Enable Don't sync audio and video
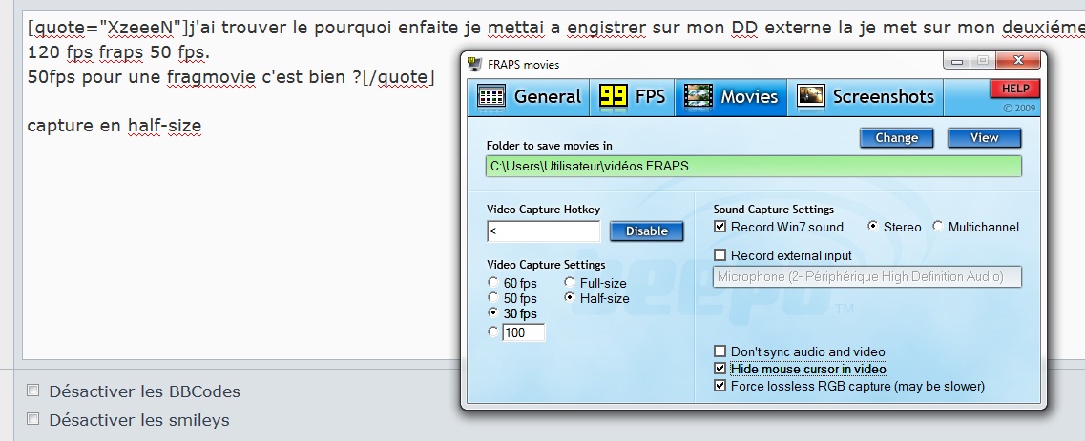The height and width of the screenshot is (441, 1085). 720,351
